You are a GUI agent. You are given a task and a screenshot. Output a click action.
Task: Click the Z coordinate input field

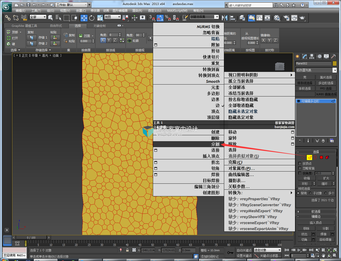tap(188, 250)
